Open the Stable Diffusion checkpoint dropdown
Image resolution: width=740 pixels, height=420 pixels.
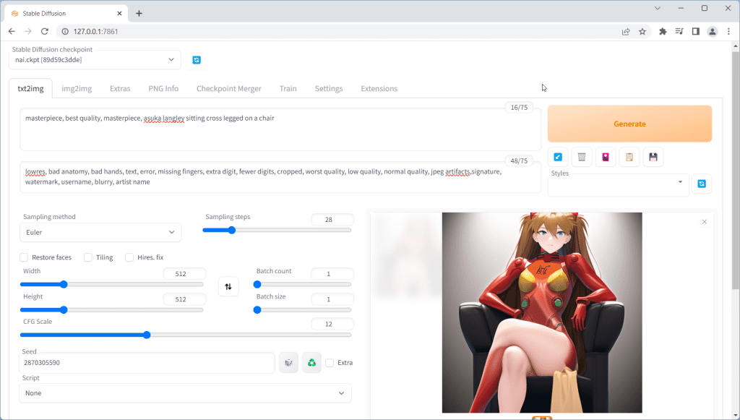tap(95, 60)
